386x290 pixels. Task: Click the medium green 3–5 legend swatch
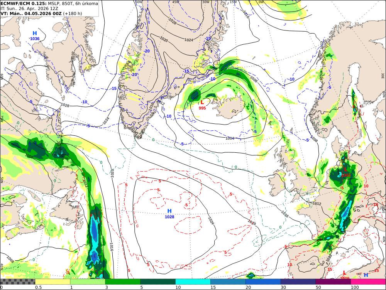(123, 282)
